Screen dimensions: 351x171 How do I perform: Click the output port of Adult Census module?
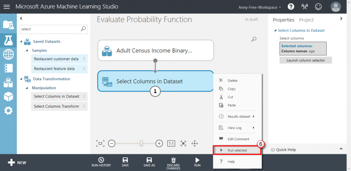click(156, 61)
